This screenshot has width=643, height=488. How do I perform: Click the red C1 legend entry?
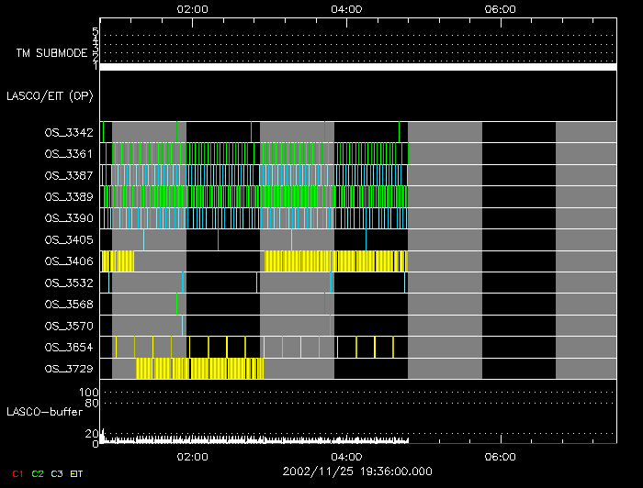point(17,473)
